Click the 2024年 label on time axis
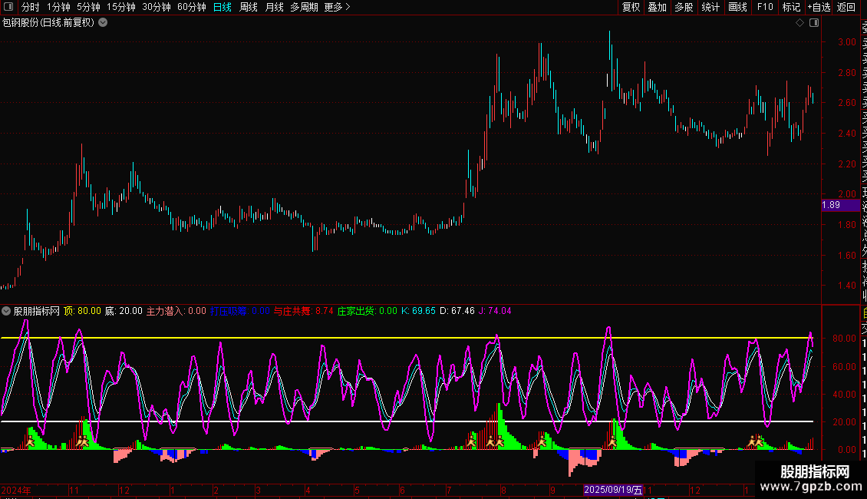Screen dimensions: 867x499 point(16,490)
